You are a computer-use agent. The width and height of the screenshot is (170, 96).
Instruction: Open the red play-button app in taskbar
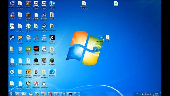coord(51,94)
